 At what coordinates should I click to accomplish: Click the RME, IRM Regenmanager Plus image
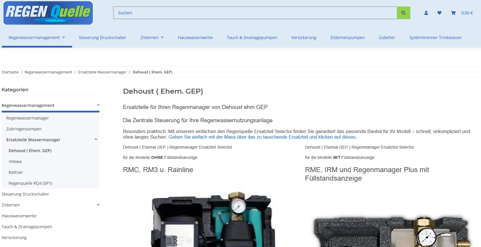point(392,231)
